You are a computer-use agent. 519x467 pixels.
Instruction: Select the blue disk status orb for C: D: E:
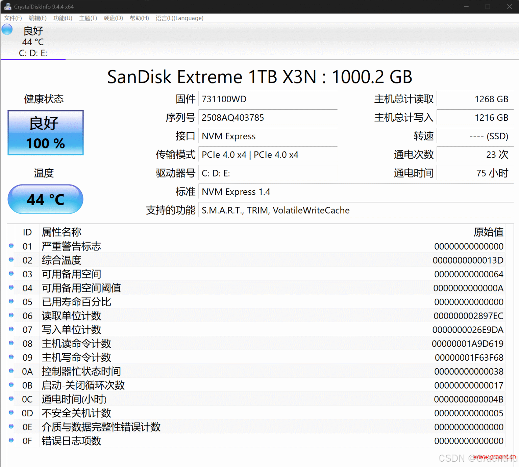click(7, 30)
